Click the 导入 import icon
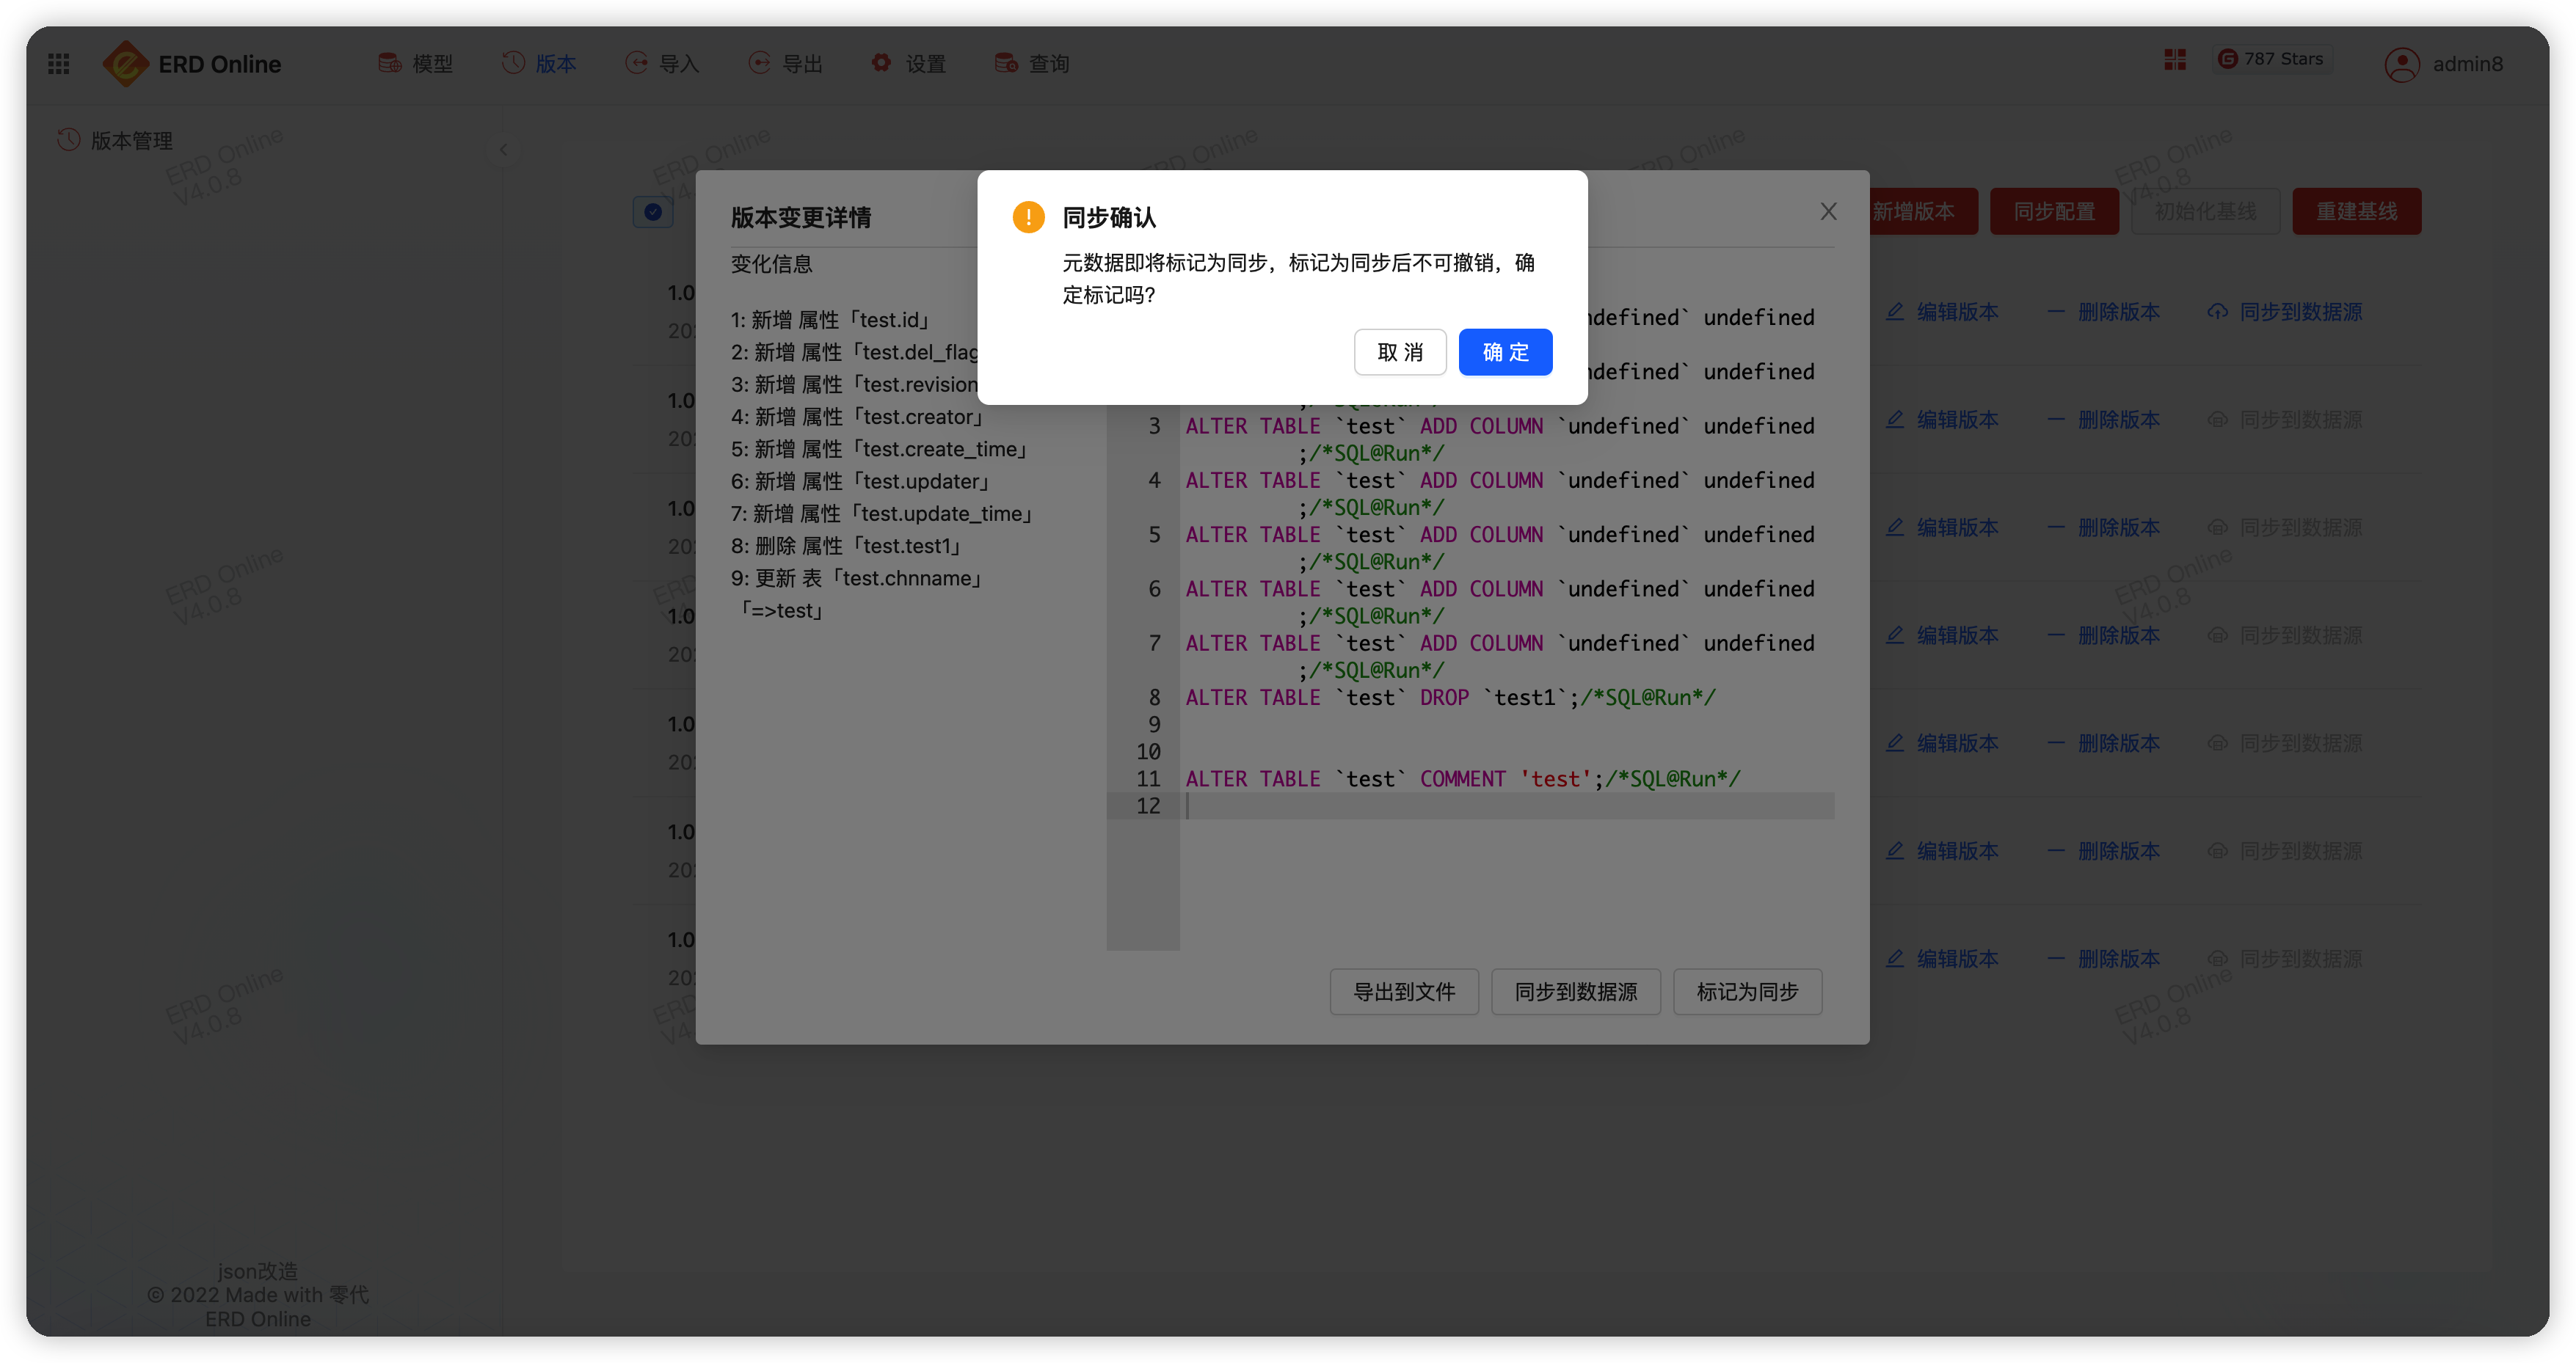 point(637,64)
